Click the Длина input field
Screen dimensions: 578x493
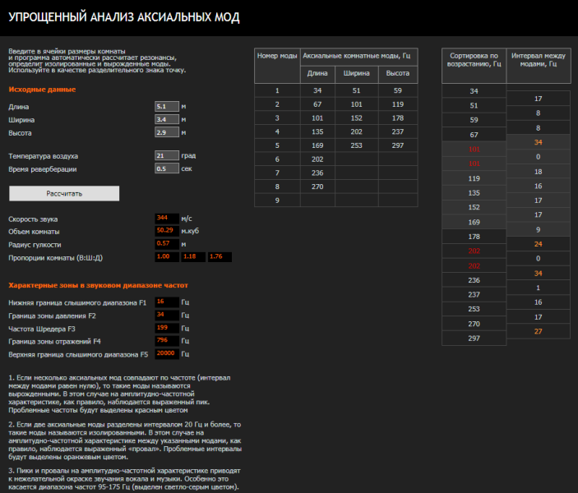point(166,107)
